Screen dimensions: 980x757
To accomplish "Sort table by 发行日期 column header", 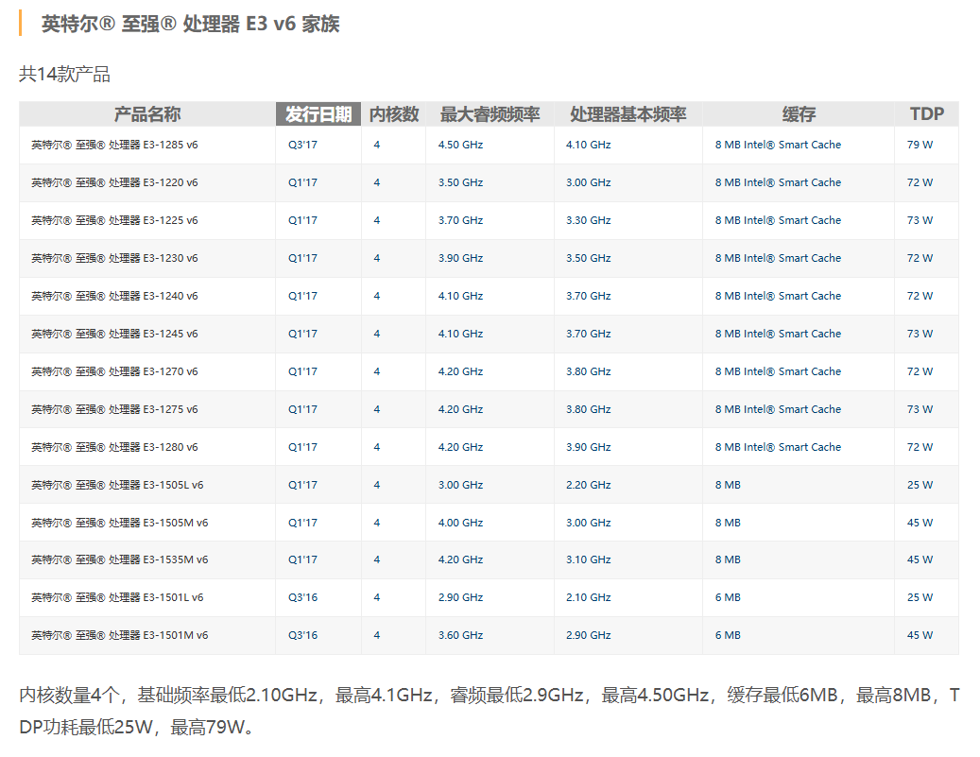I will coord(318,114).
